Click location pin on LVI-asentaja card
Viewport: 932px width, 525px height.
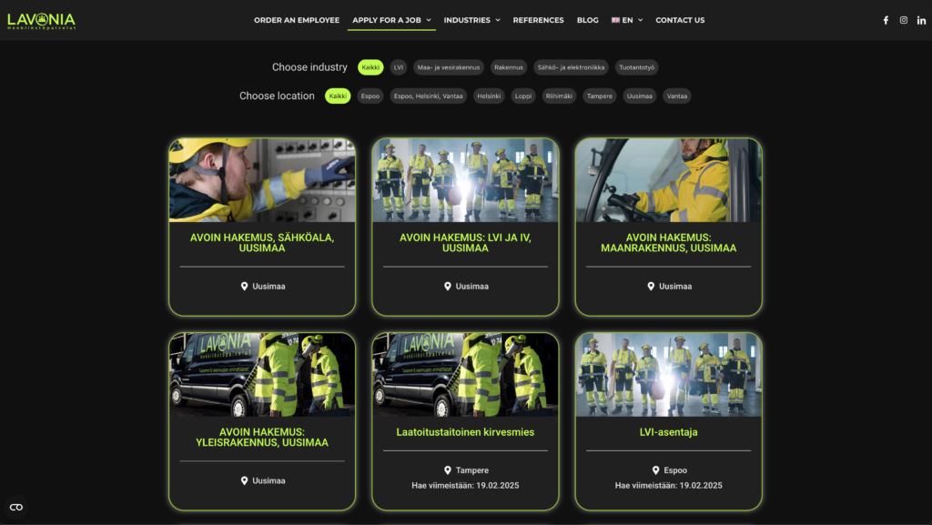[655, 470]
